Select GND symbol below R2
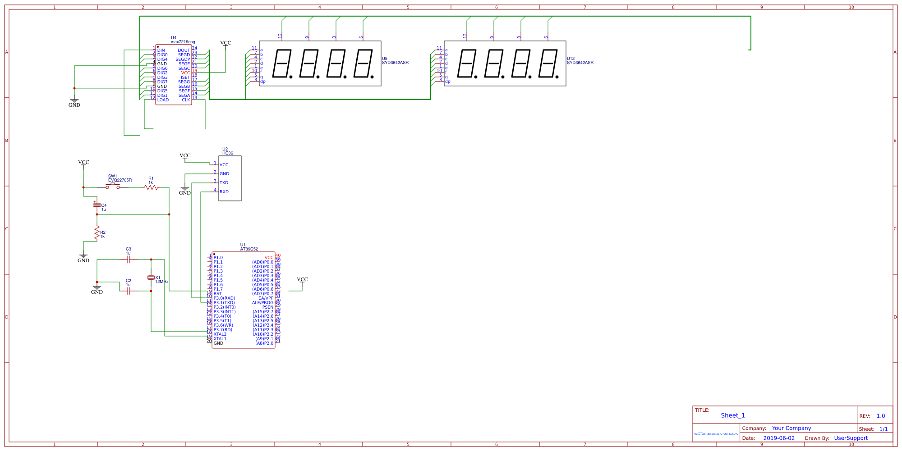This screenshot has width=902, height=451. click(x=83, y=258)
